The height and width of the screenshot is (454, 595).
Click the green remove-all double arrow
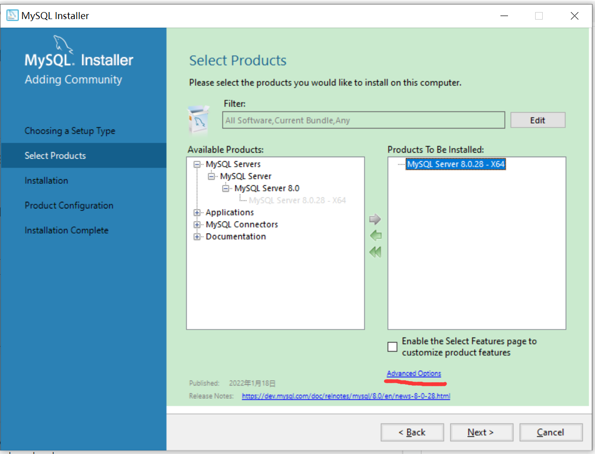(x=375, y=252)
